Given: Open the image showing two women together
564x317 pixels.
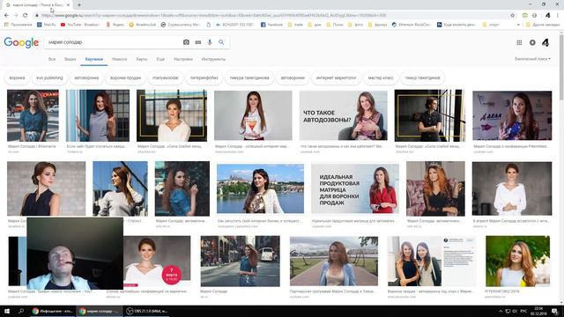Looking at the screenshot, I should point(432,262).
